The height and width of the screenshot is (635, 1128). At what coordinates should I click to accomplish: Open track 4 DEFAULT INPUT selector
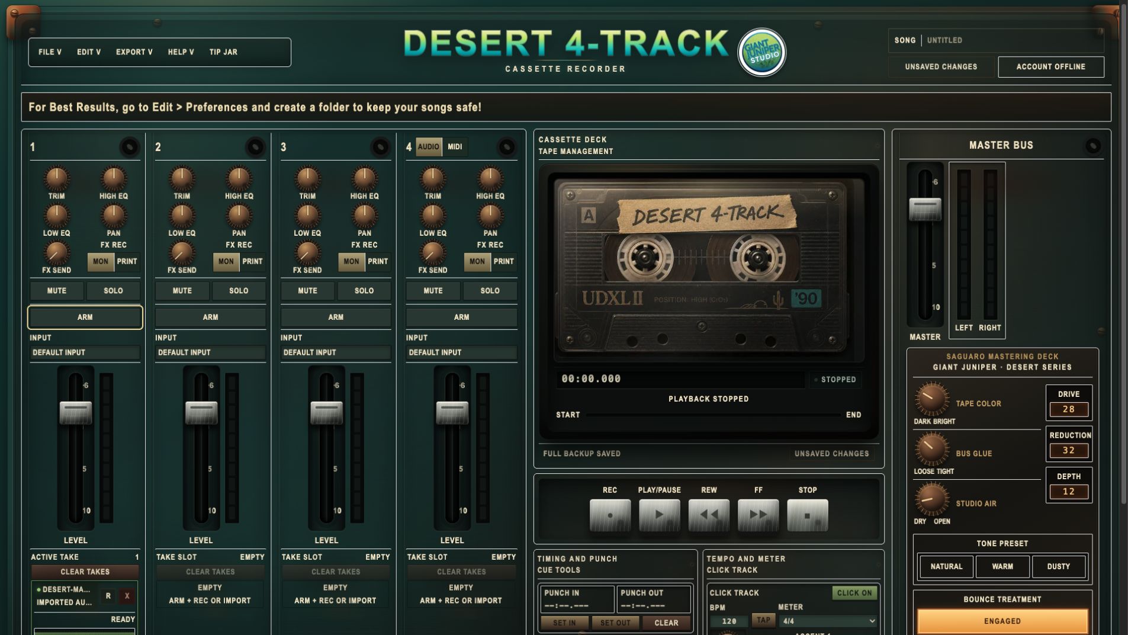pyautogui.click(x=461, y=352)
